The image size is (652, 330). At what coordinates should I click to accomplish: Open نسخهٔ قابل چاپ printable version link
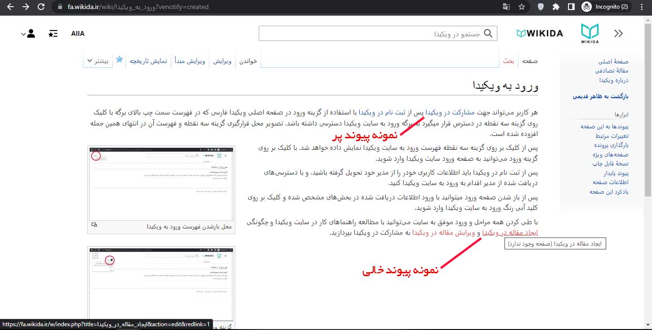pyautogui.click(x=610, y=164)
